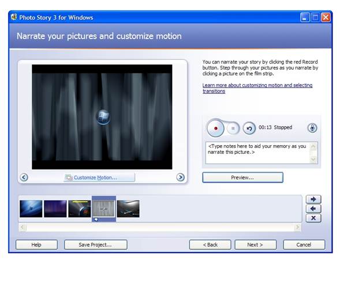The width and height of the screenshot is (340, 281).
Task: Click the notes box scroll-down arrow
Action: click(313, 160)
